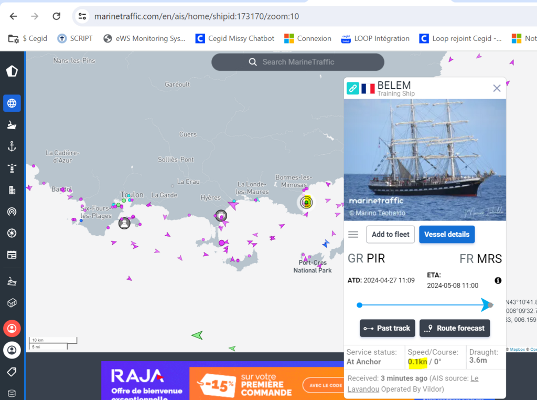Click the Hyères map label
537x400 pixels.
[211, 198]
